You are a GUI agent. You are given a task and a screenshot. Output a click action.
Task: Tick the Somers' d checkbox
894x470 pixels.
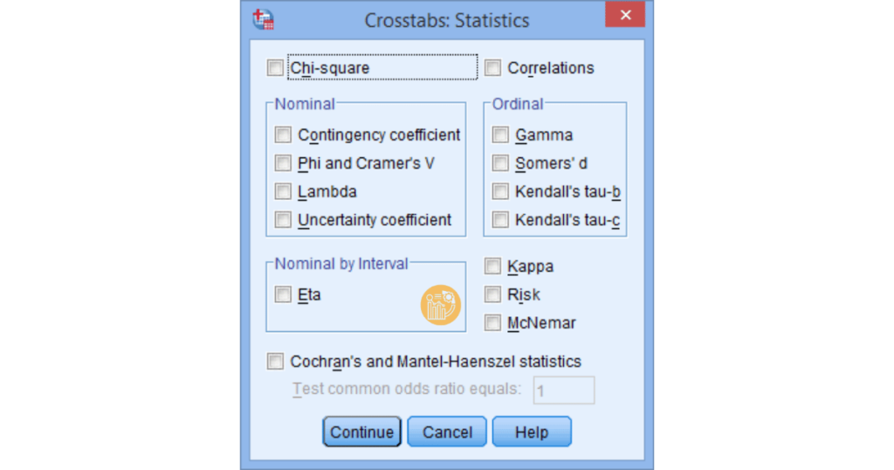(500, 163)
